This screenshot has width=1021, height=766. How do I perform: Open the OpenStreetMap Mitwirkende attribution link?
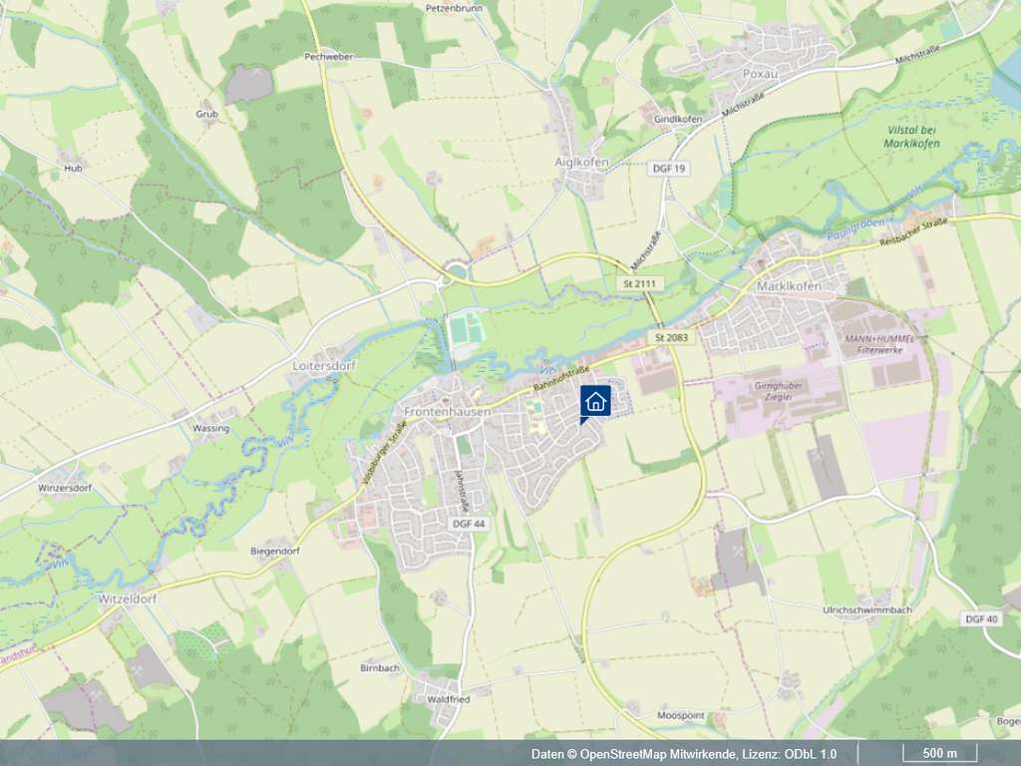coord(657,754)
